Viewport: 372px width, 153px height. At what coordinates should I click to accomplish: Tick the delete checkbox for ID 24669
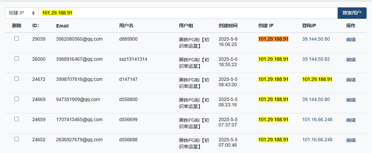(x=17, y=99)
